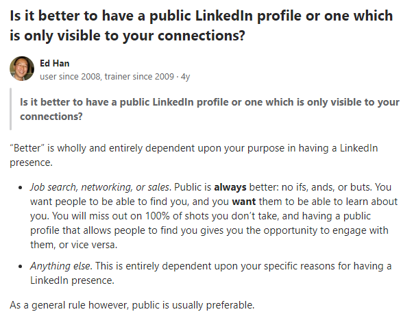The width and height of the screenshot is (414, 314).
Task: Click the 'LinkedIn presence.' text in second bullet
Action: [72, 280]
